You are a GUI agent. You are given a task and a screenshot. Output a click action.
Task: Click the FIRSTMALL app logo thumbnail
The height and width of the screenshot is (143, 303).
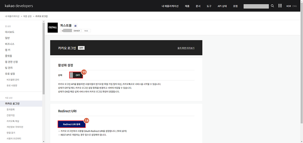(x=52, y=27)
